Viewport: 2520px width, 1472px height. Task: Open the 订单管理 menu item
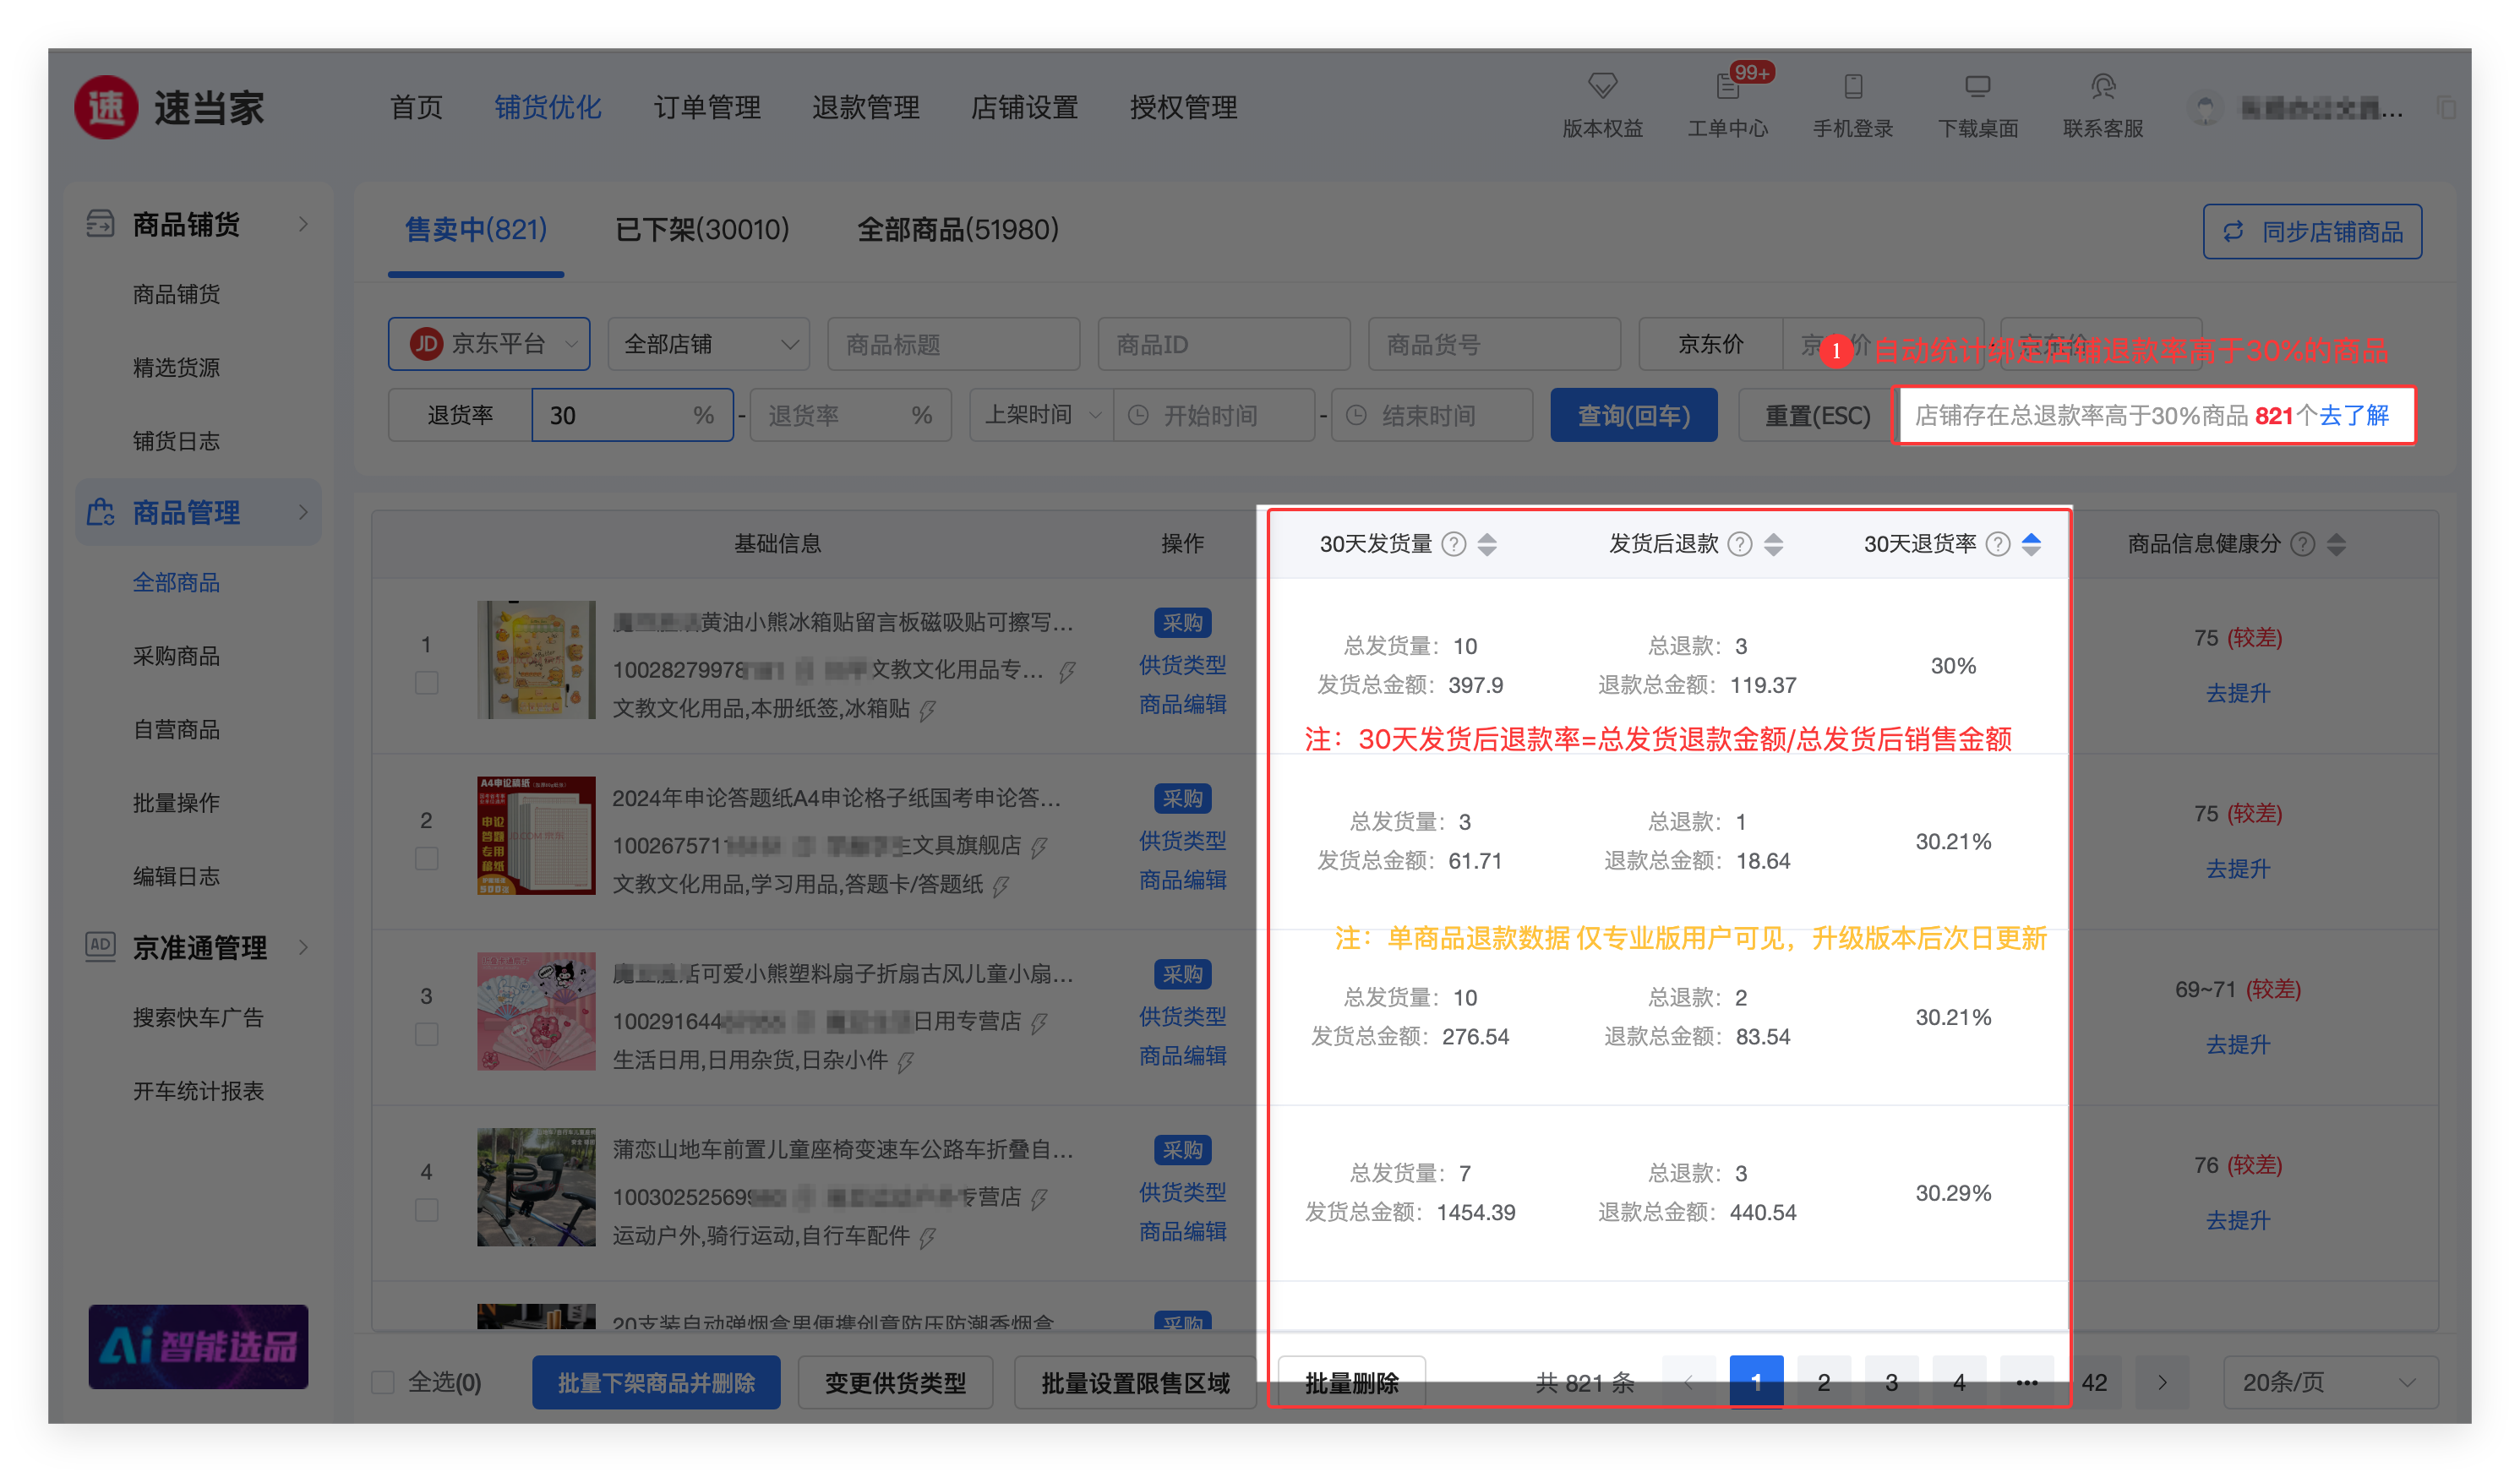[707, 107]
